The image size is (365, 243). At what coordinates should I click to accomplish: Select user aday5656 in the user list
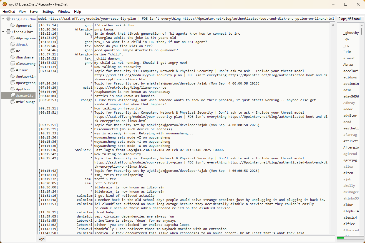351,97
